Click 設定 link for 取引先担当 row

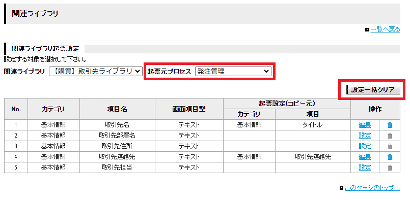pyautogui.click(x=365, y=168)
